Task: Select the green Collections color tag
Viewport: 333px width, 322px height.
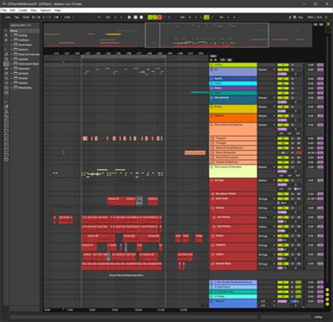Action: click(6, 35)
